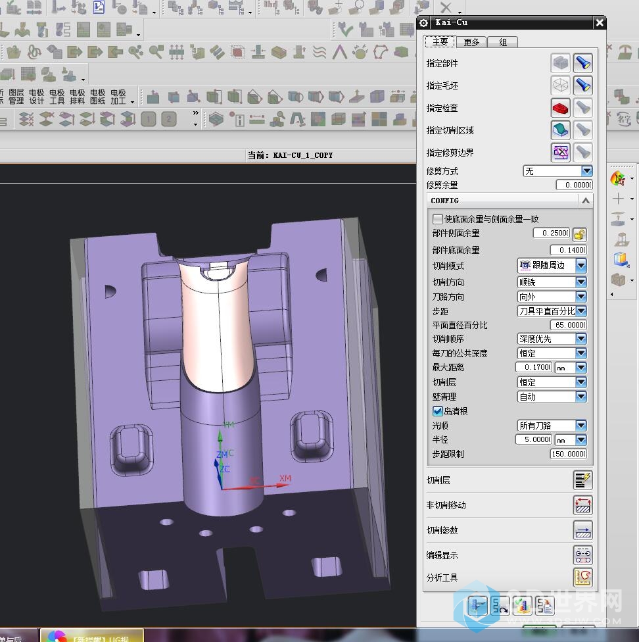Image resolution: width=639 pixels, height=642 pixels.
Task: Open the 指定切削区域 cut area icon
Action: point(561,130)
